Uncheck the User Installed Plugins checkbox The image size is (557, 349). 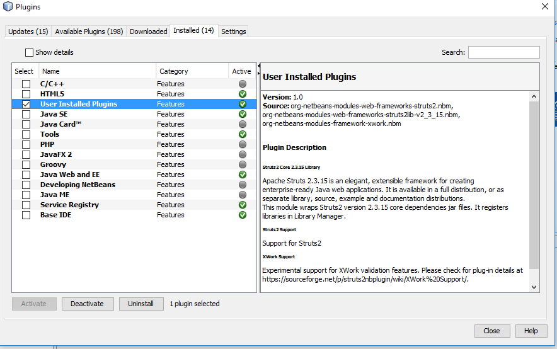(x=26, y=105)
